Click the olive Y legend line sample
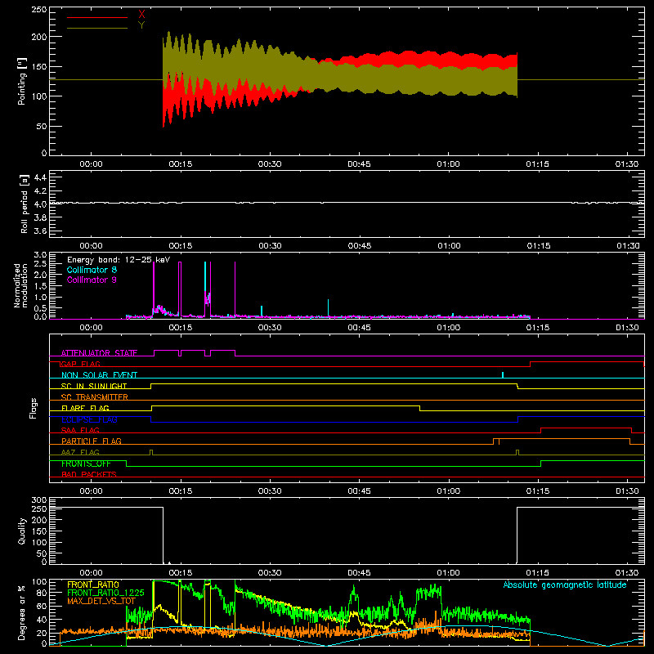Image resolution: width=654 pixels, height=654 pixels. coord(97,28)
